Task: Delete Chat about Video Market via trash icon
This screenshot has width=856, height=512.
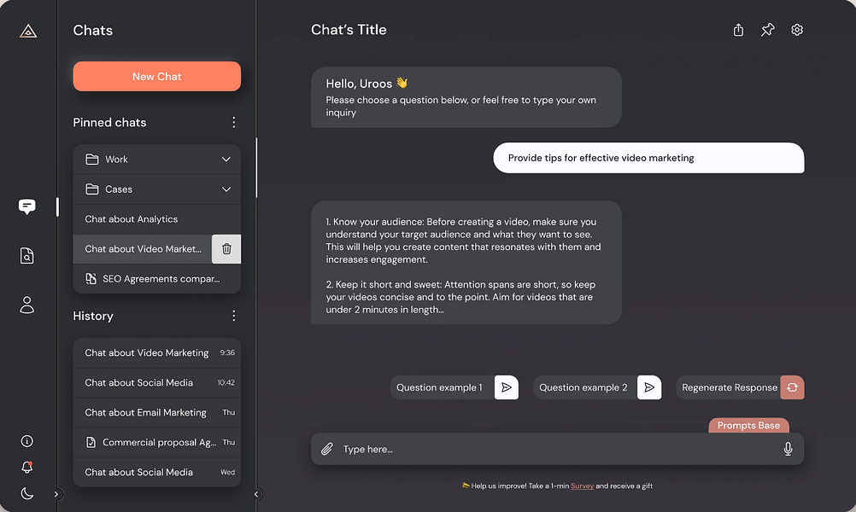Action: click(x=226, y=248)
